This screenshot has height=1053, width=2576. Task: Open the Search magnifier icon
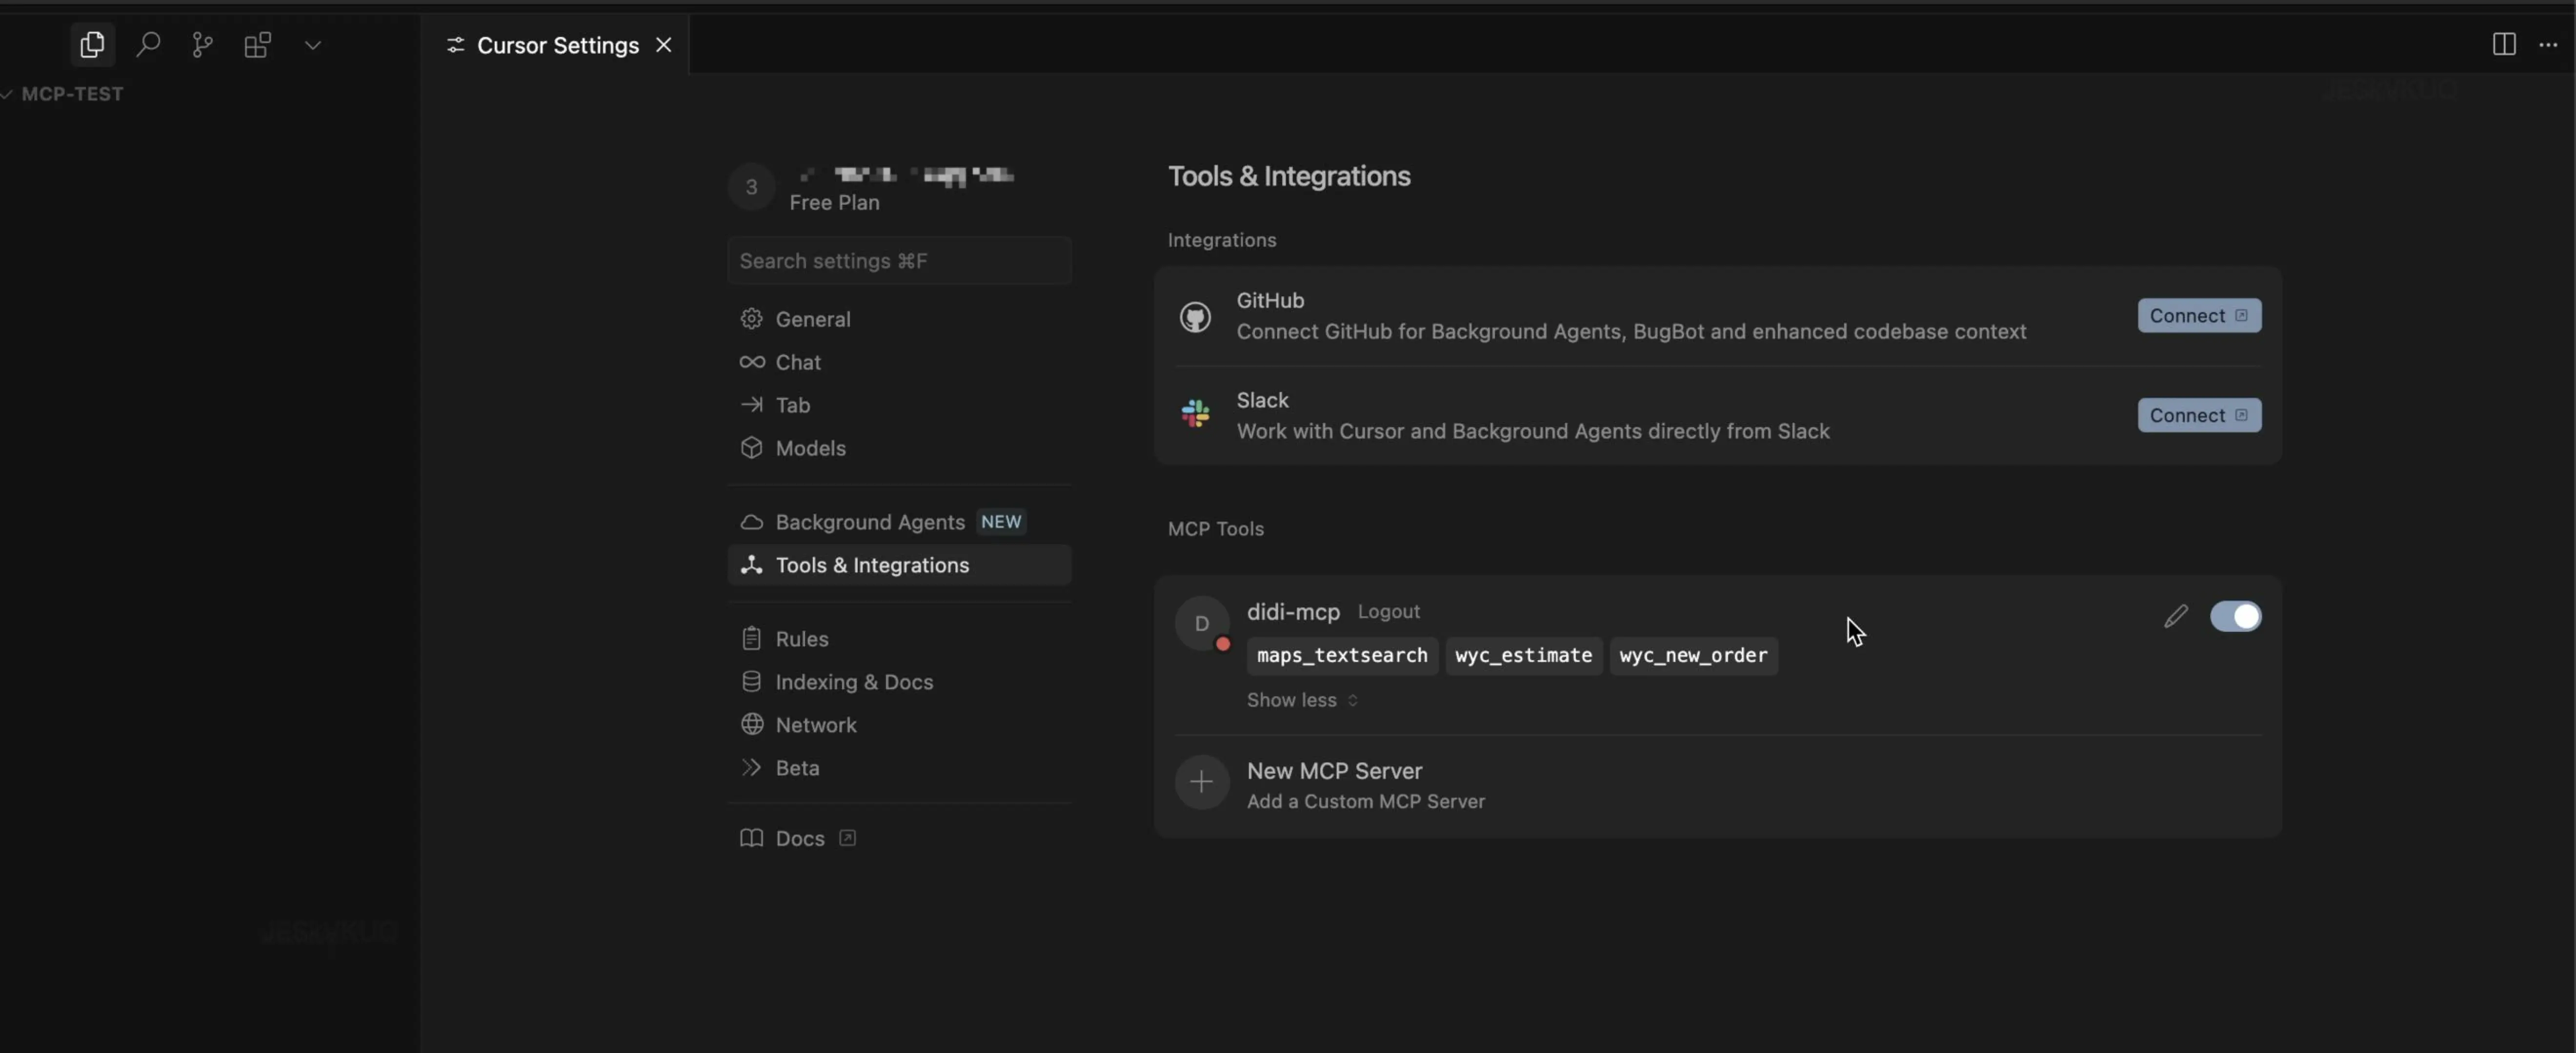point(148,45)
